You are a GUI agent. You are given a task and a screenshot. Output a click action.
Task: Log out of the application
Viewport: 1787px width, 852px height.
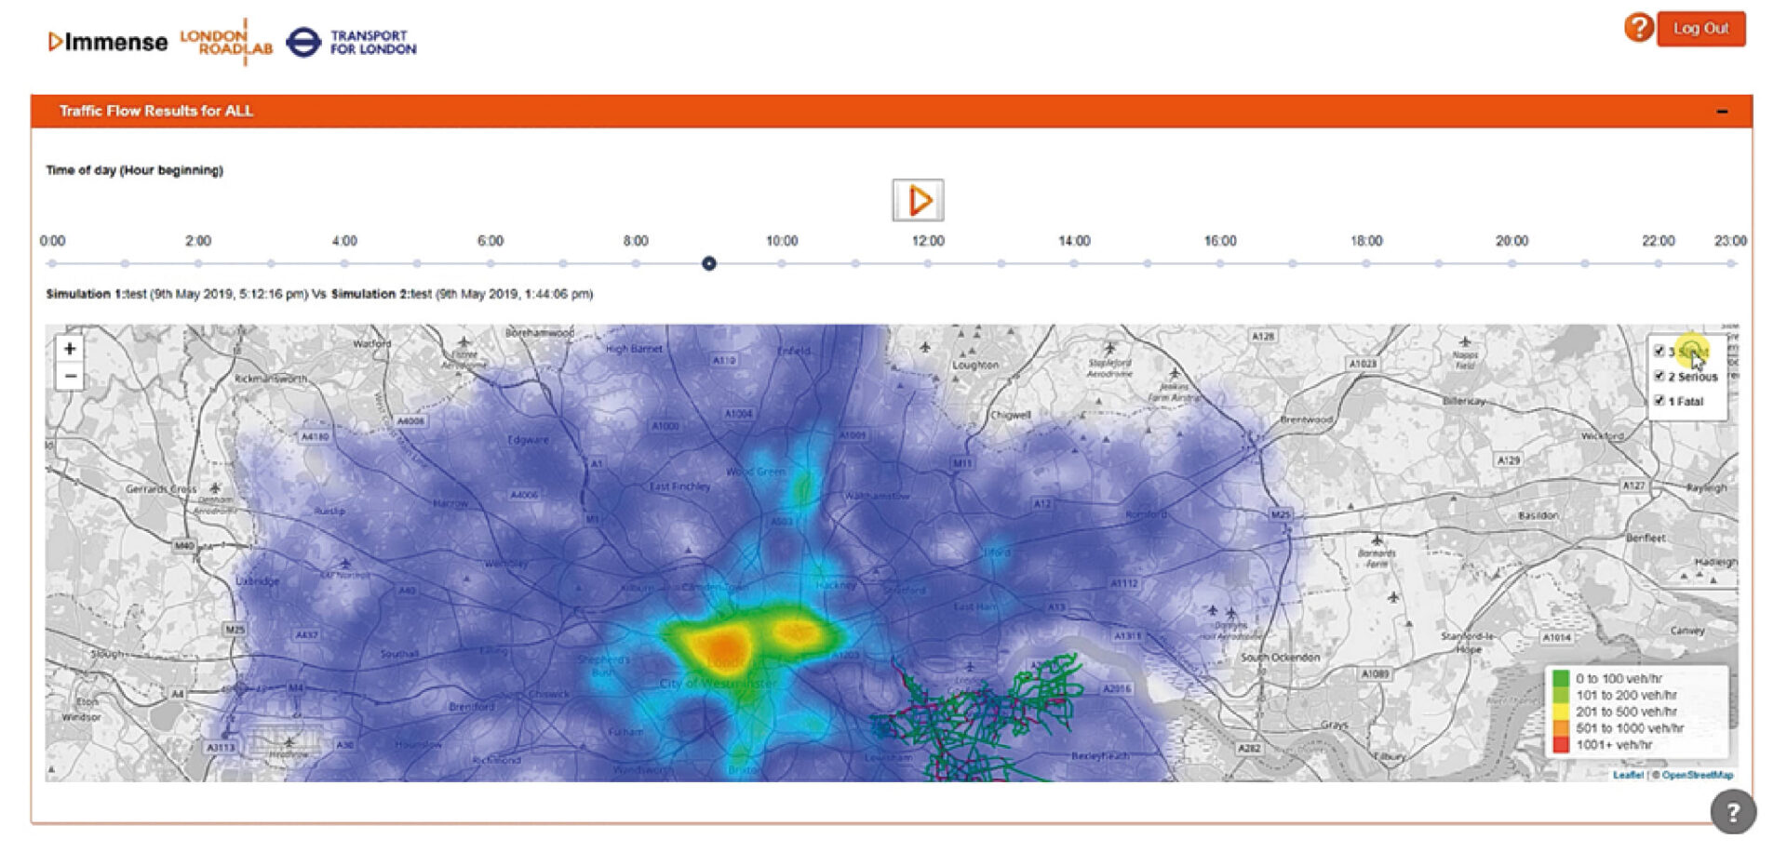pos(1700,29)
